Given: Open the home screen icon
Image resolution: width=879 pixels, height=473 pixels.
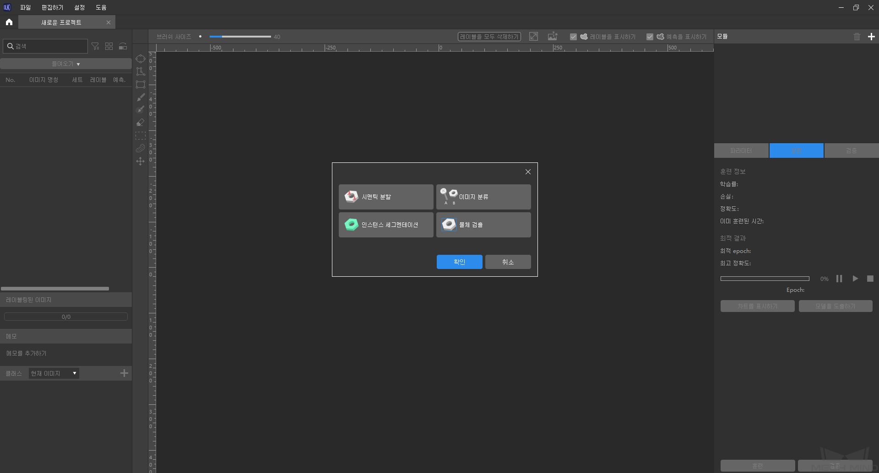Looking at the screenshot, I should pyautogui.click(x=9, y=22).
